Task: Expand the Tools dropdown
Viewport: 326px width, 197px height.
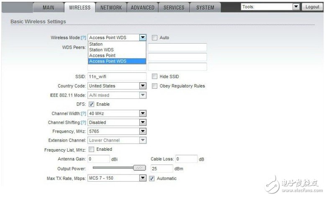Action: (x=296, y=7)
